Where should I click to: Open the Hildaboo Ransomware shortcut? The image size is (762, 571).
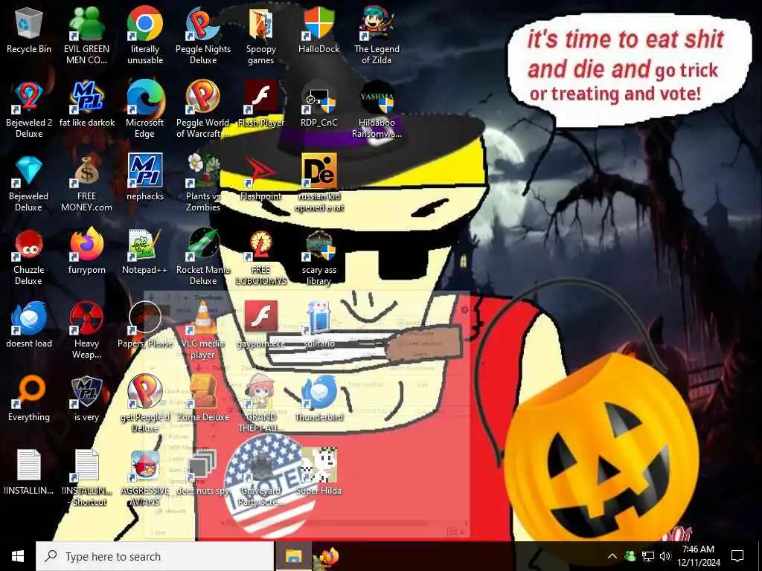377,110
